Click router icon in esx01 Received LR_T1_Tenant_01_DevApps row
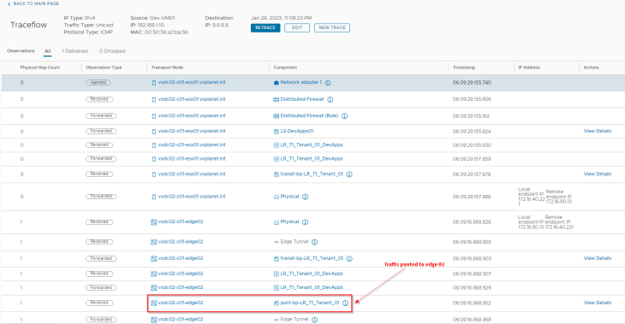 click(x=277, y=145)
